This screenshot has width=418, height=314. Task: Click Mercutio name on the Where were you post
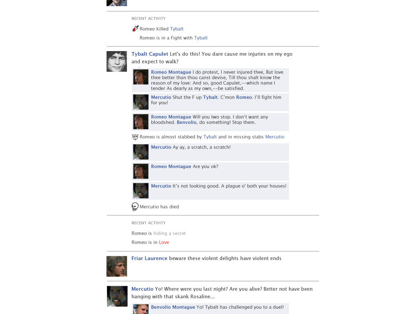(x=142, y=289)
